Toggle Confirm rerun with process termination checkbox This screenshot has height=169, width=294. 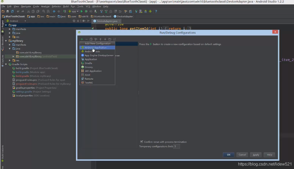[142, 142]
